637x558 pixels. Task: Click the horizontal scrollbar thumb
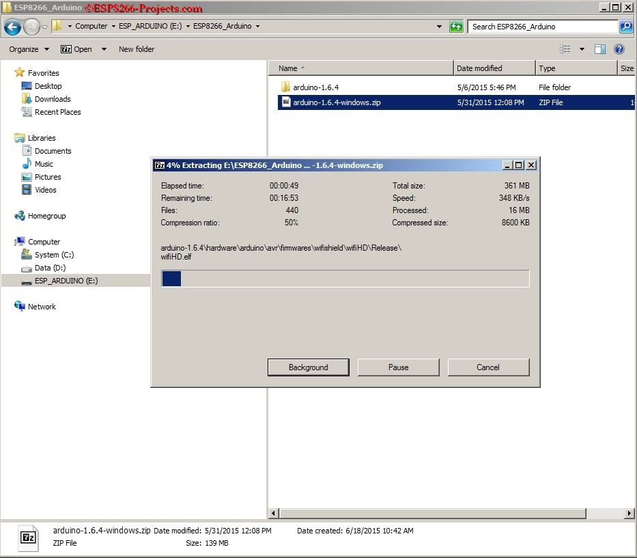(x=433, y=514)
